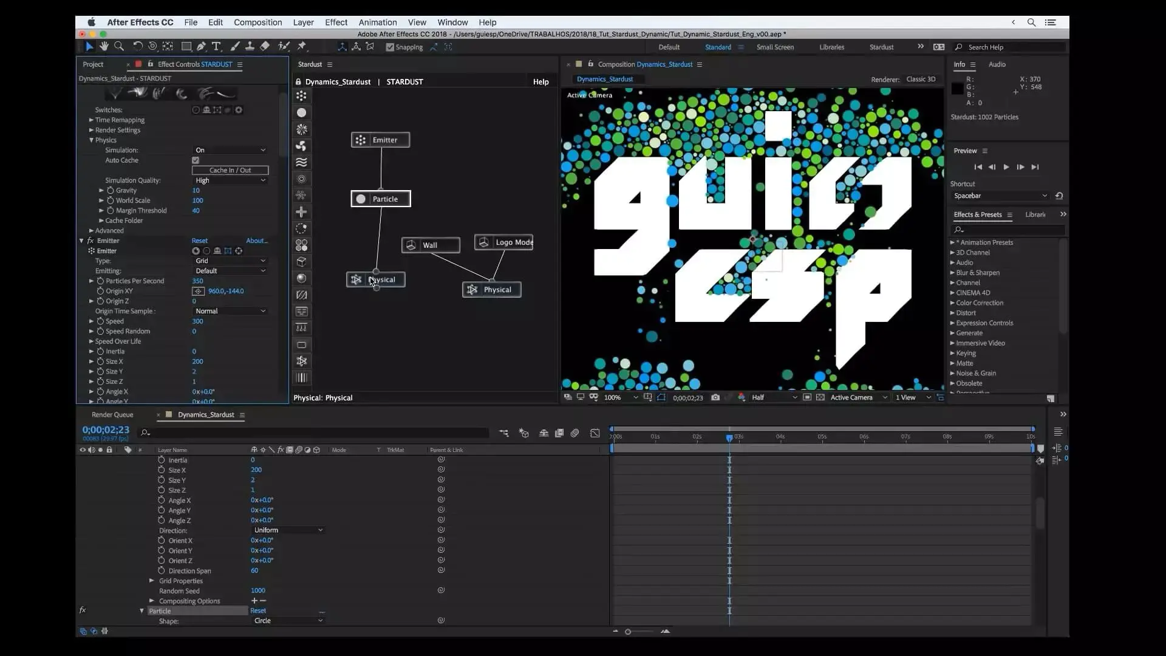Select the Hand tool in toolbar

(x=104, y=46)
